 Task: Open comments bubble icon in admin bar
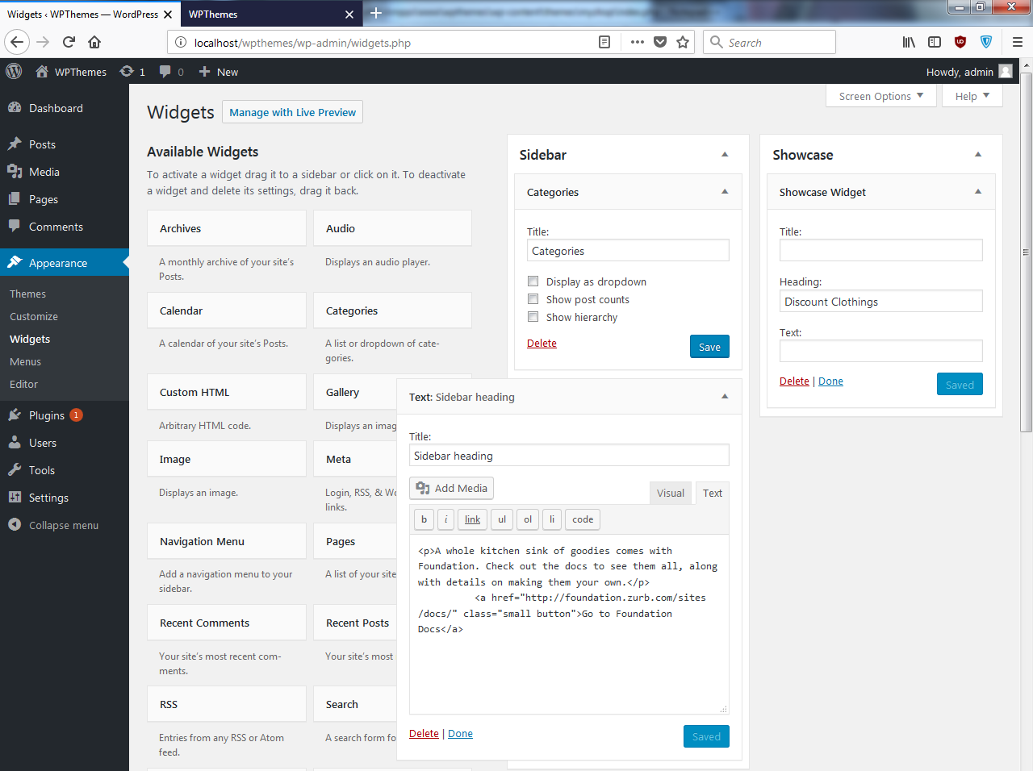pos(165,72)
